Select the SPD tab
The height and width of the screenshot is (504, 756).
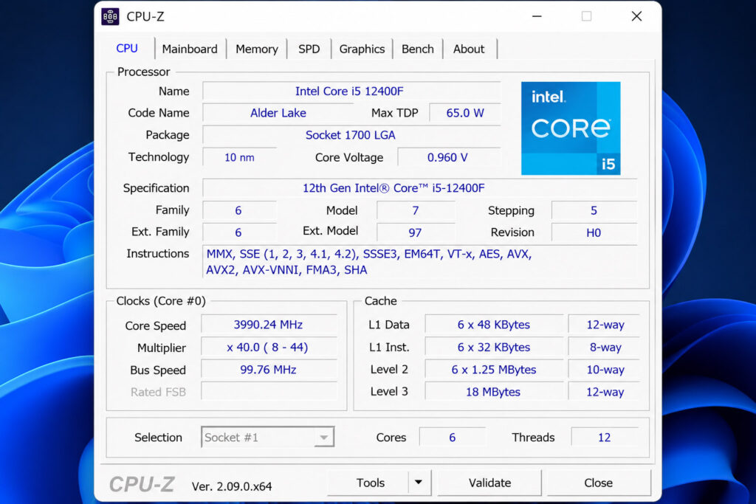(309, 49)
